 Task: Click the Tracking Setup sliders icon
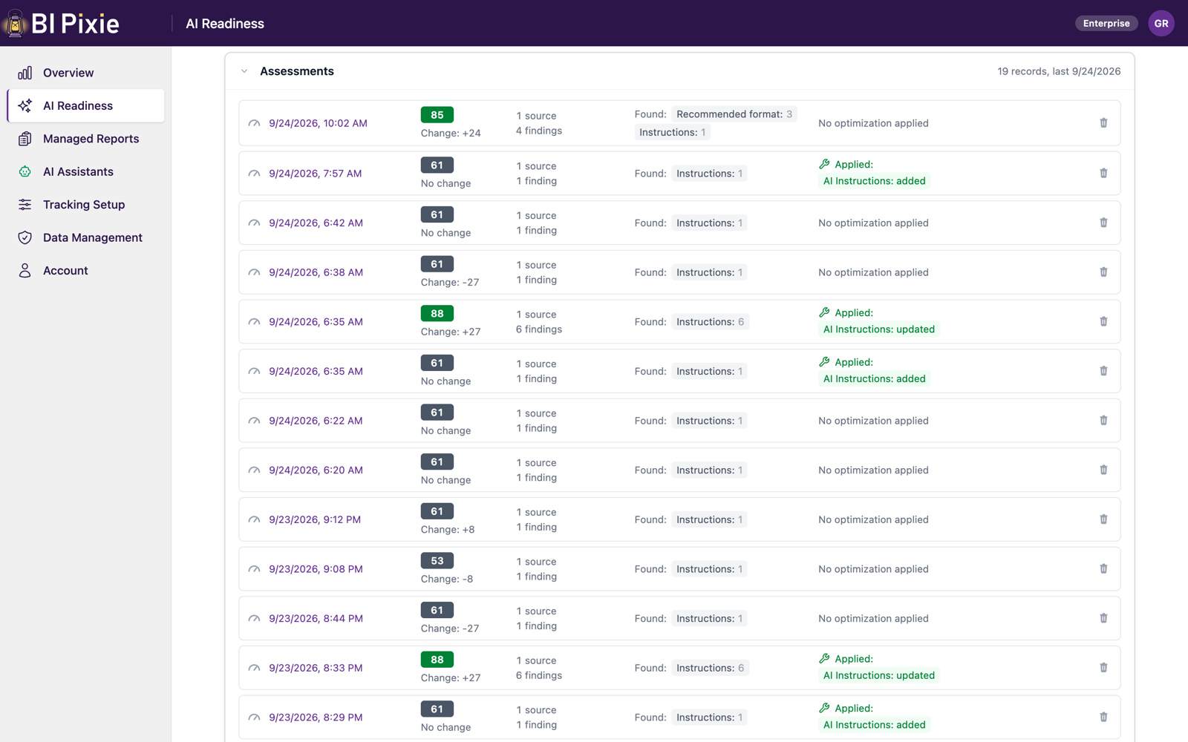pyautogui.click(x=25, y=205)
